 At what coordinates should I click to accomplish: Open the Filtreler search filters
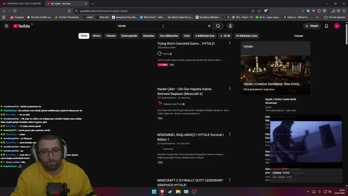tap(299, 36)
